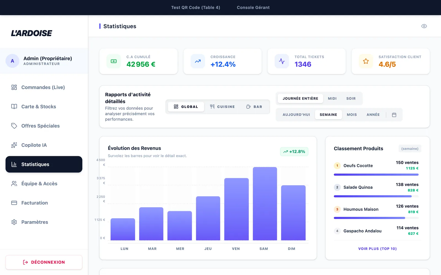The width and height of the screenshot is (441, 275).
Task: Filter reports by Bar
Action: [254, 107]
